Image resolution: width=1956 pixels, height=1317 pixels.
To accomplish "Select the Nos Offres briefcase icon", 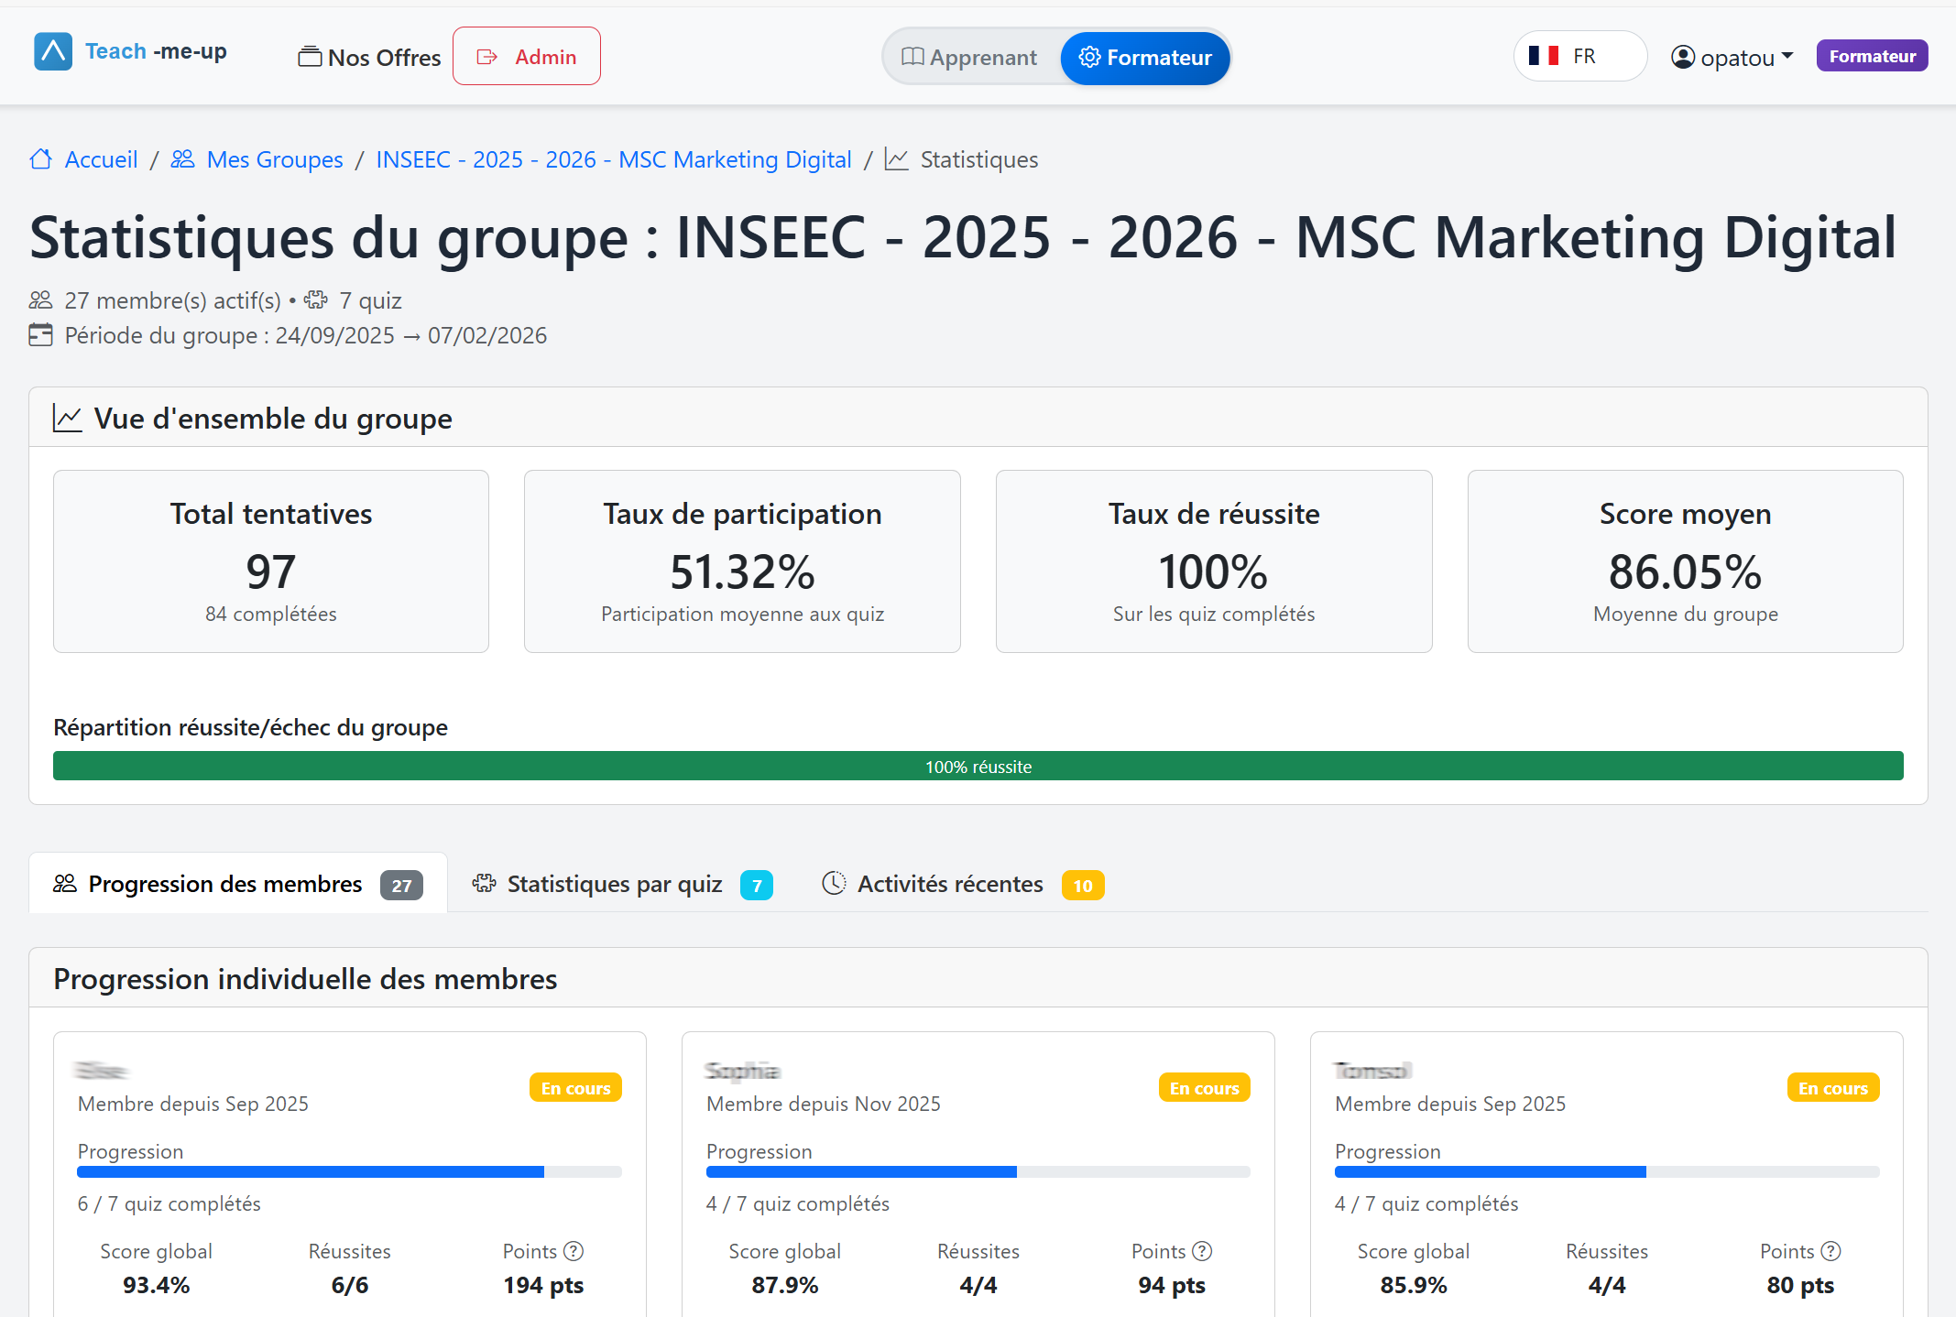I will [x=309, y=56].
